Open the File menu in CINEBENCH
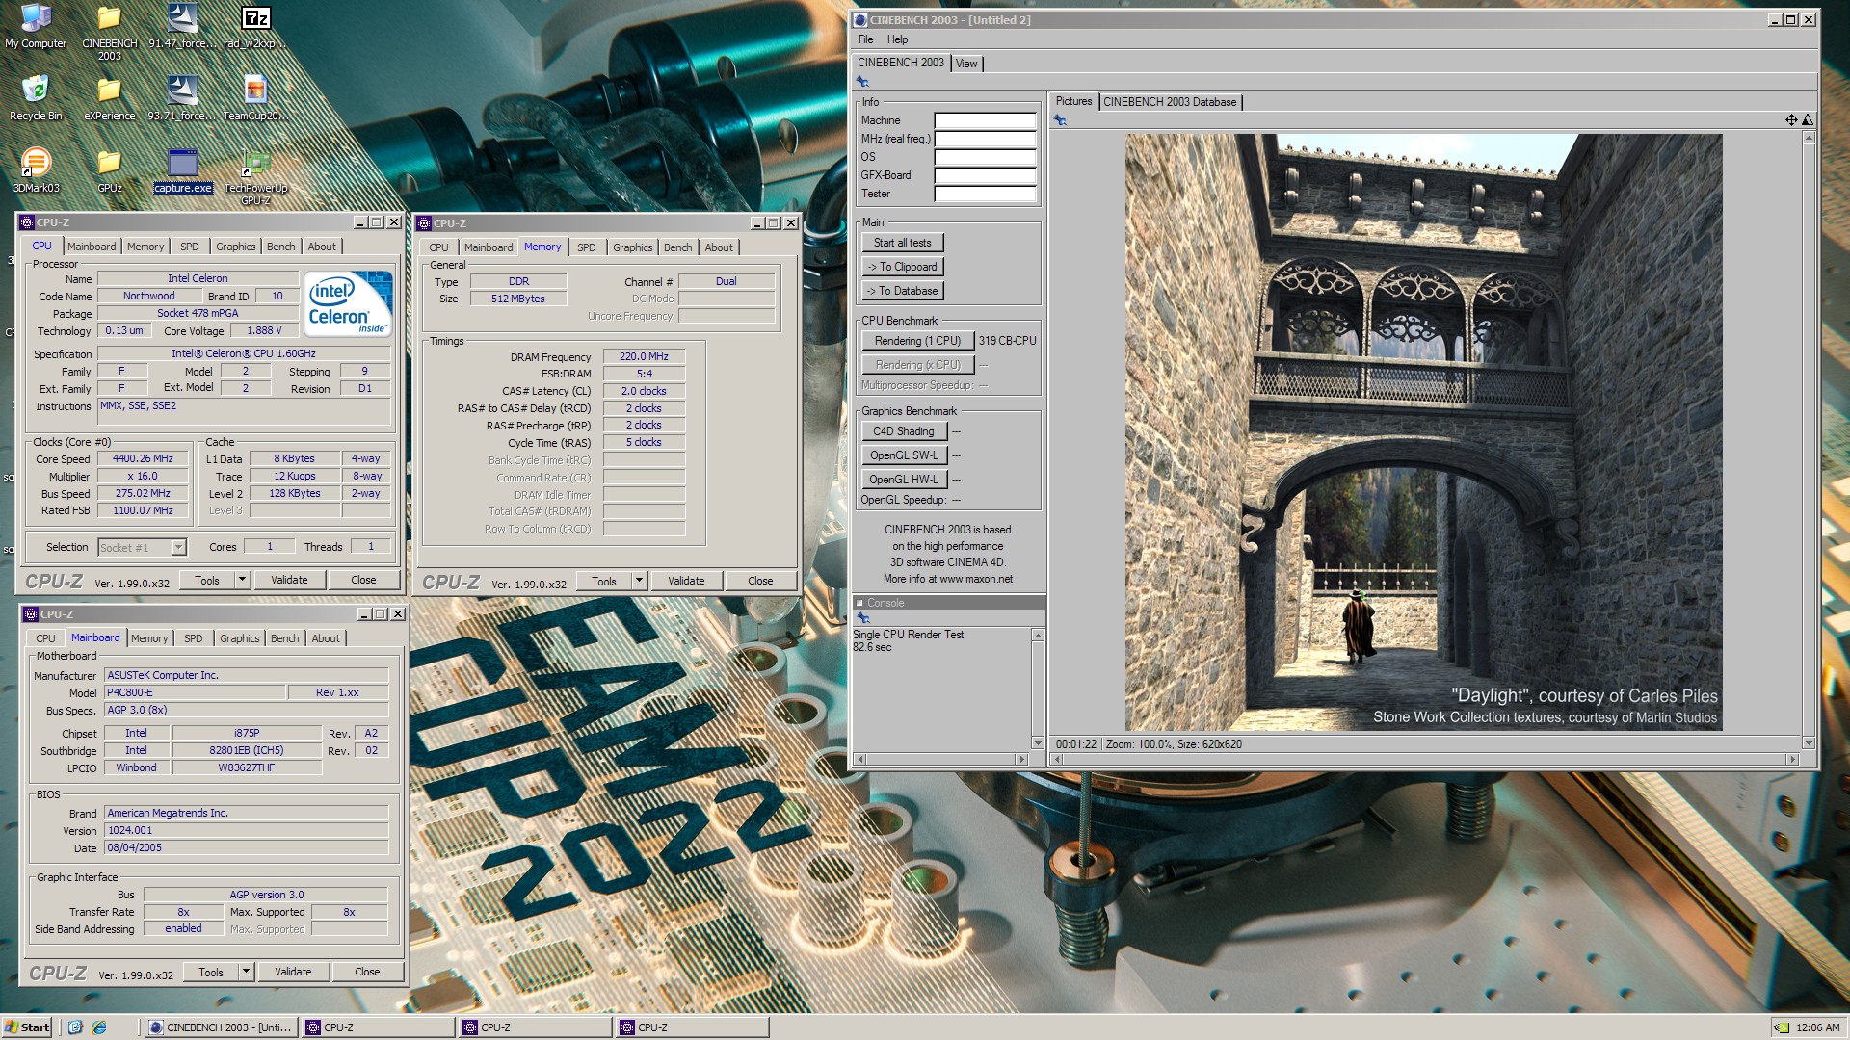The image size is (1850, 1040). pos(865,39)
